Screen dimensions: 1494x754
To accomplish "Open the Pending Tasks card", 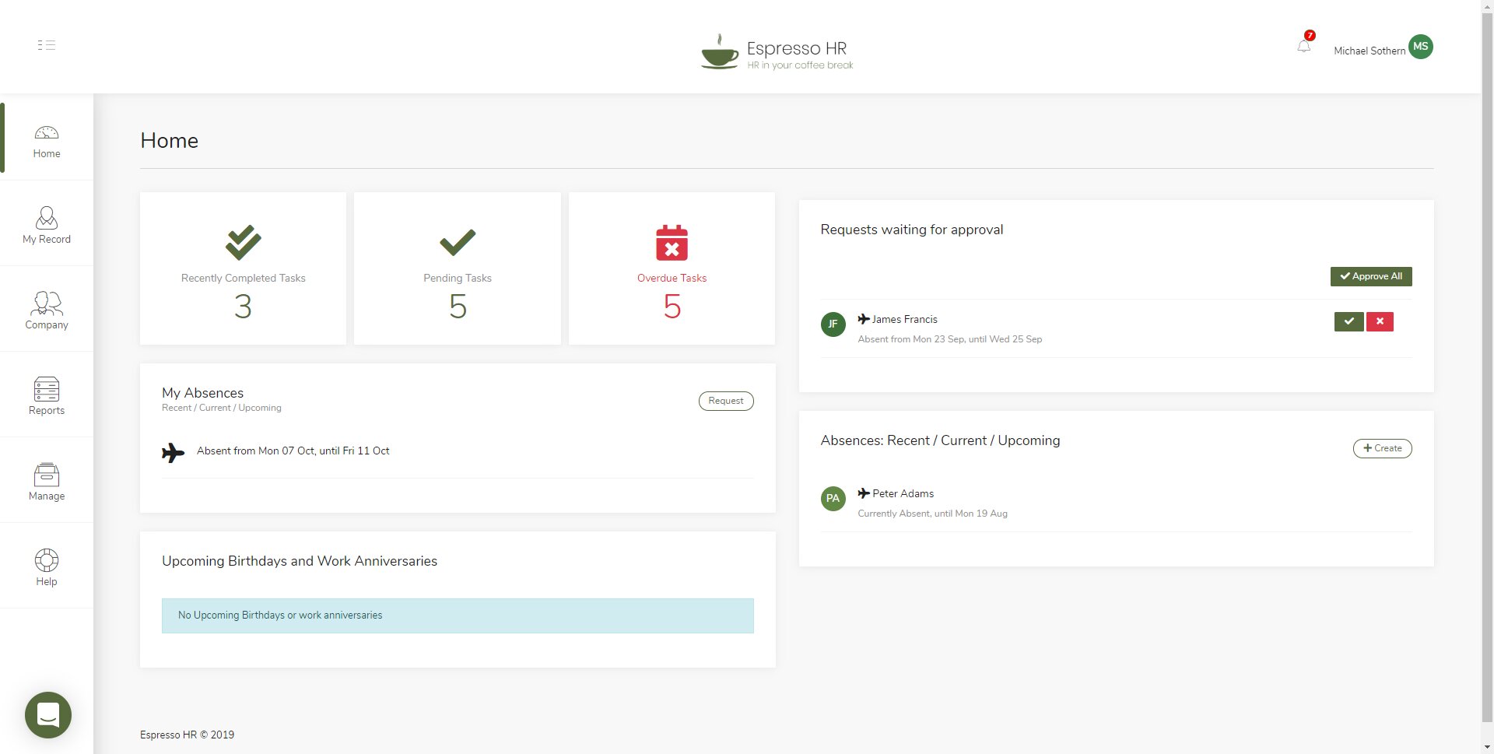I will (x=458, y=268).
